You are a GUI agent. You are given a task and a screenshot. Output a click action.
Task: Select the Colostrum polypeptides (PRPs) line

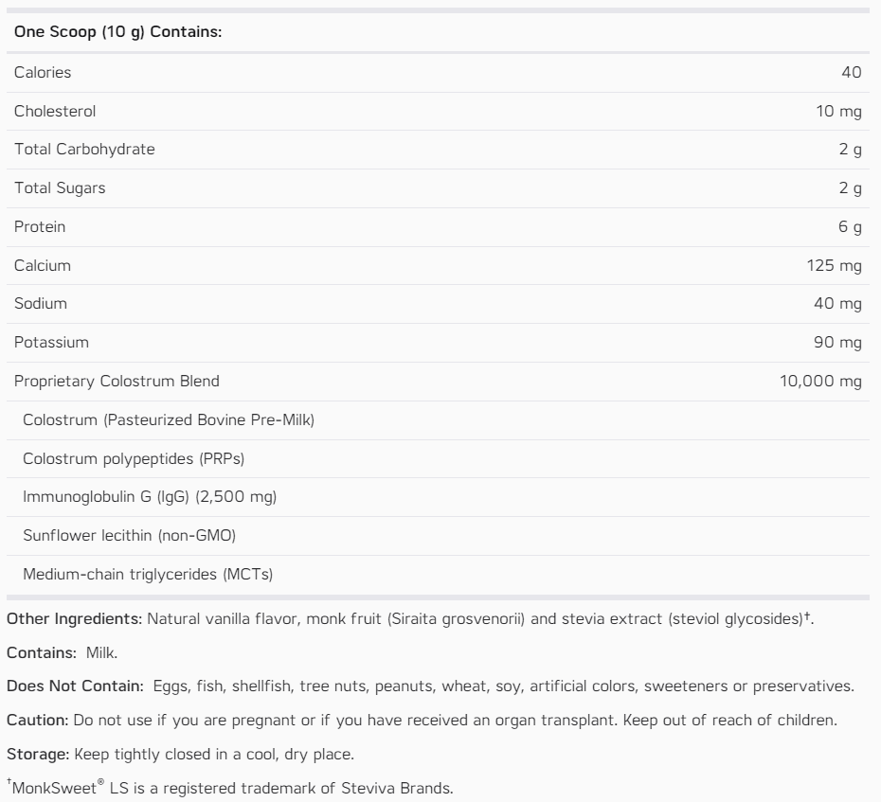pyautogui.click(x=134, y=459)
